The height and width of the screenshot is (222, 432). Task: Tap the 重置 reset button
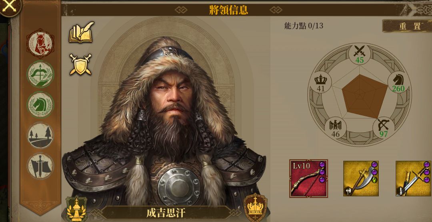[x=407, y=26]
